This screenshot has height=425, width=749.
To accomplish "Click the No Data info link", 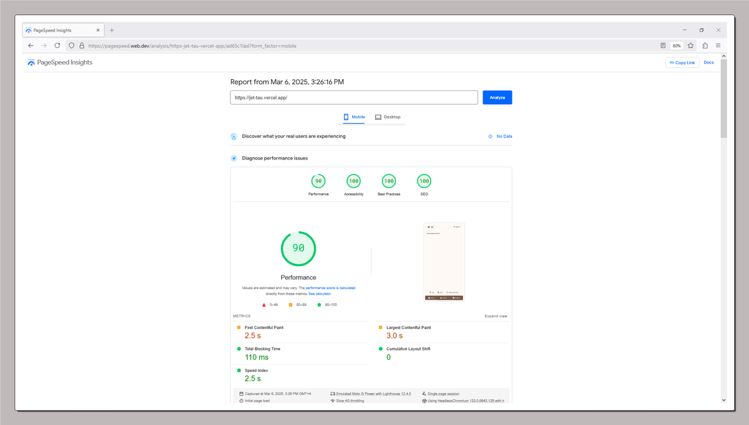I will pos(501,136).
